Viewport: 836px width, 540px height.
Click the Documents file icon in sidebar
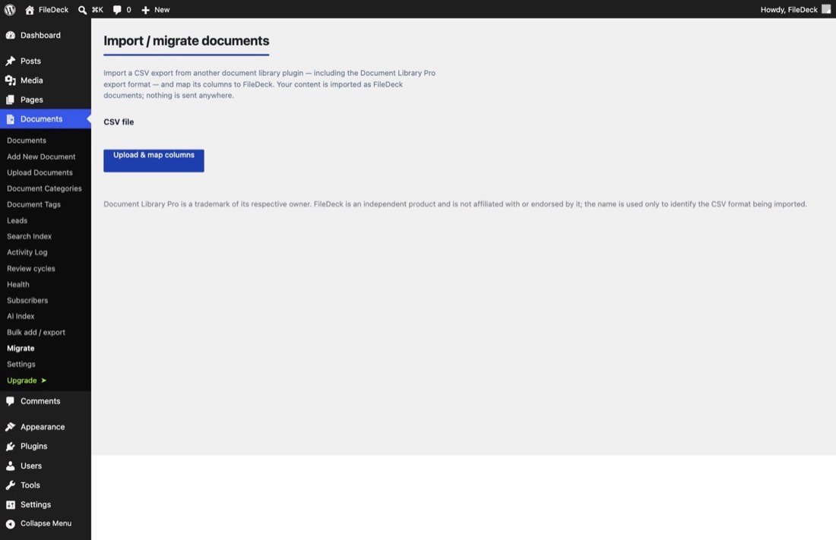pos(10,119)
